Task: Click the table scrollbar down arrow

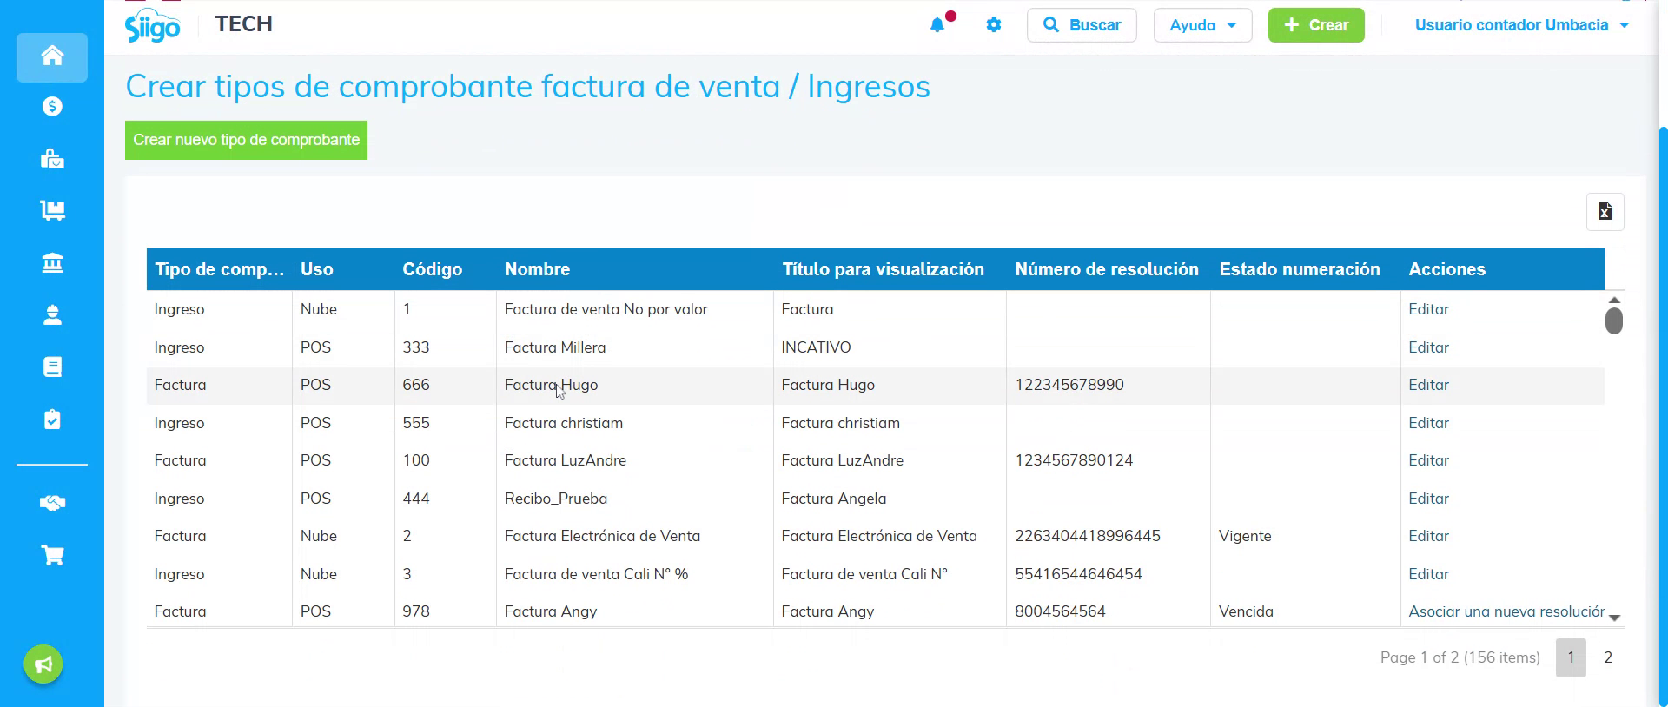Action: [1614, 618]
